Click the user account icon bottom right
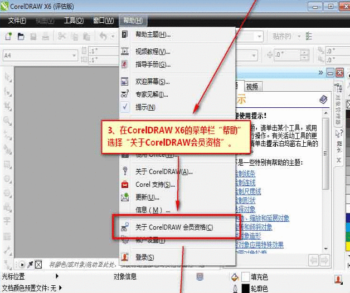 pos(338,279)
